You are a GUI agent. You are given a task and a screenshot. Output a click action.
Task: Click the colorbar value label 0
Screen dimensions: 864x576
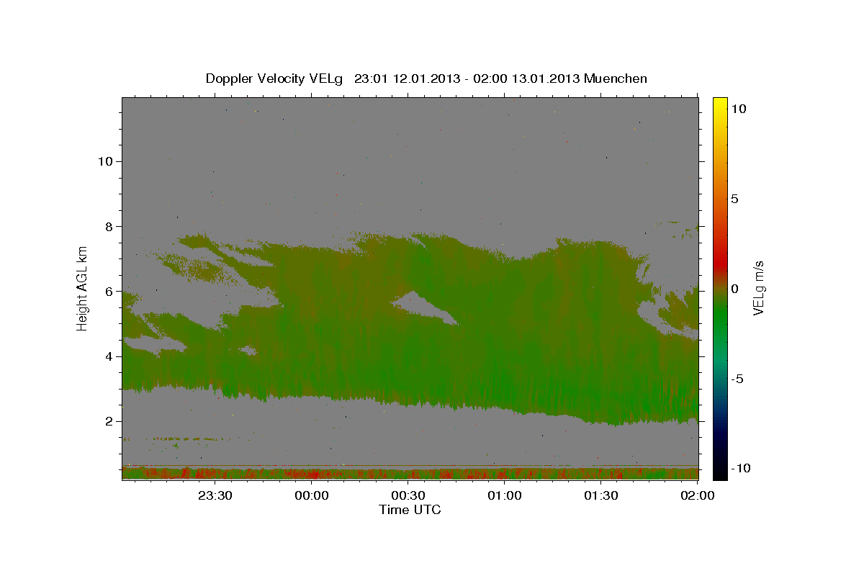pos(734,289)
